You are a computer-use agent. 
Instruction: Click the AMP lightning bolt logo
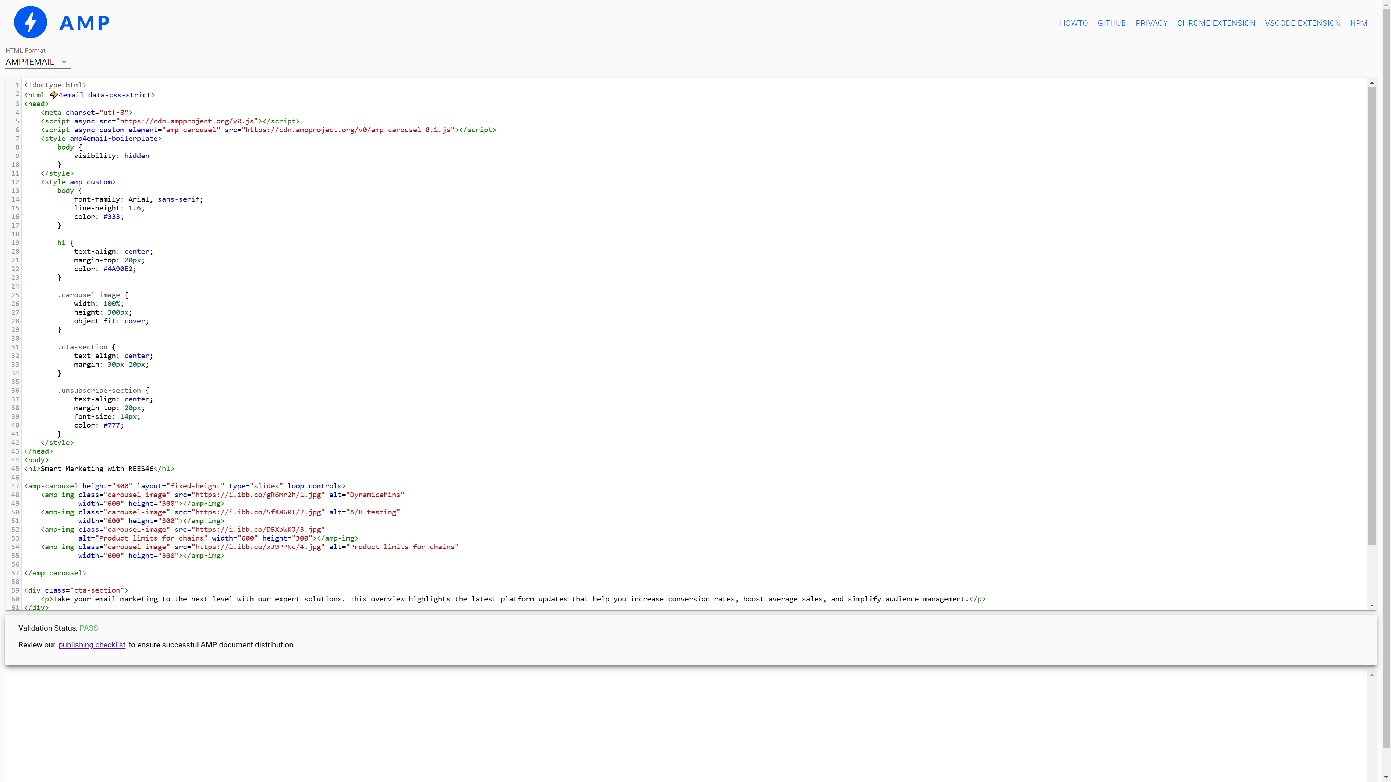(30, 22)
